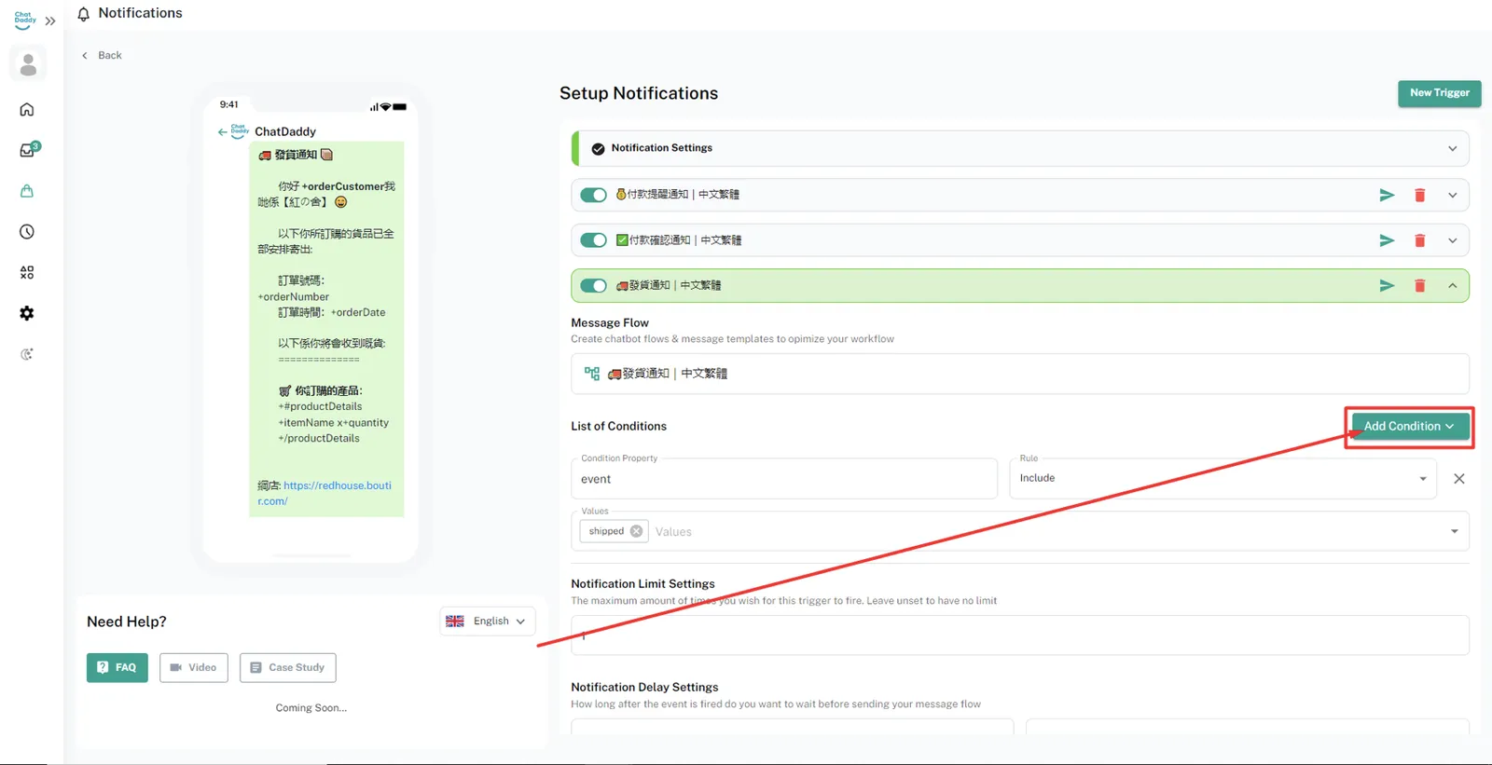Open the settings gear in sidebar
The width and height of the screenshot is (1492, 765).
(27, 313)
